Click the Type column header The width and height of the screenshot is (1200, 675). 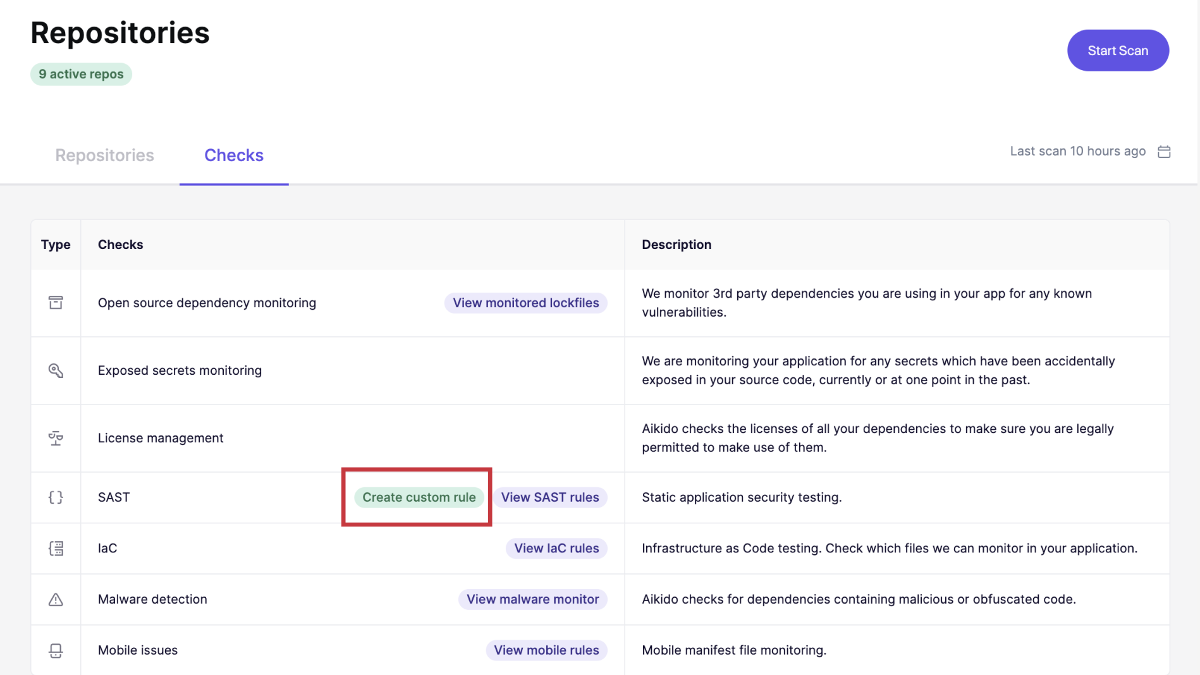[56, 245]
